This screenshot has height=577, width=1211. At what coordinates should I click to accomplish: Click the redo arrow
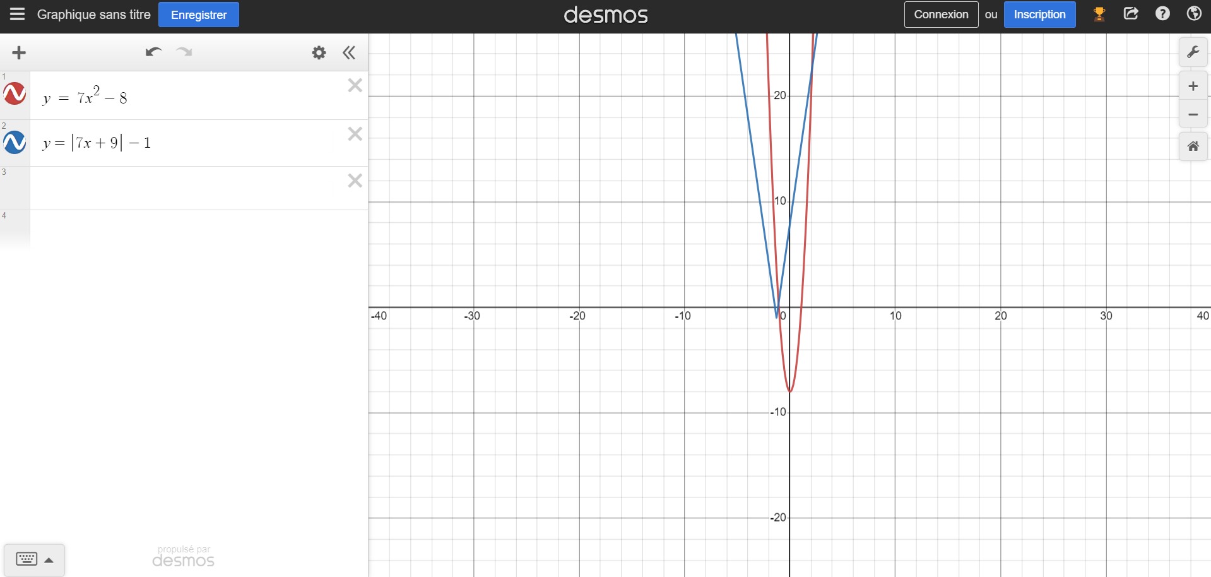184,52
